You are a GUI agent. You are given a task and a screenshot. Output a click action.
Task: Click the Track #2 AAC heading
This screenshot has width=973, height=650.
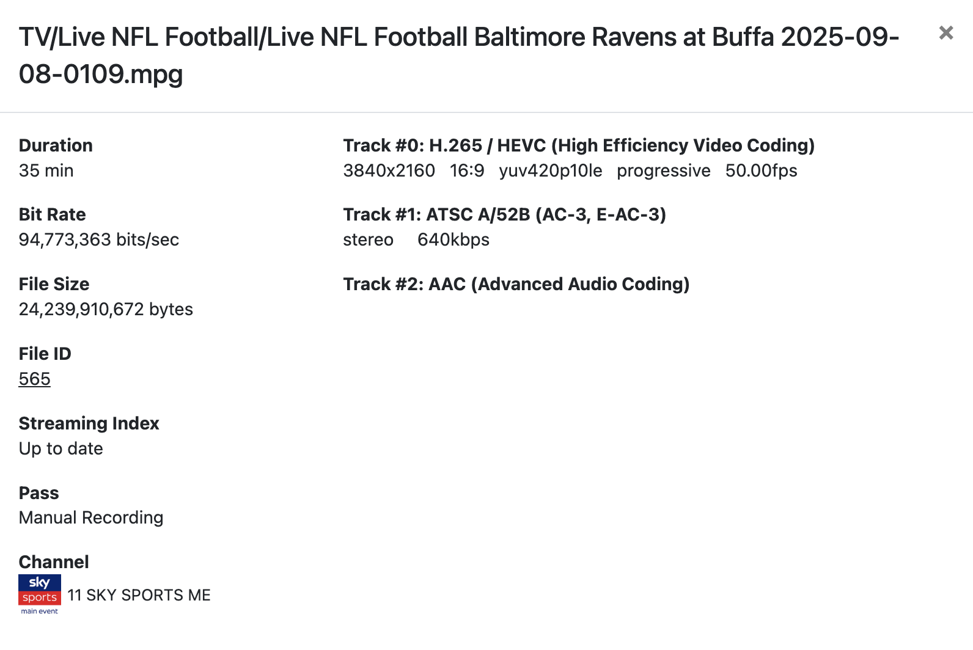coord(516,285)
